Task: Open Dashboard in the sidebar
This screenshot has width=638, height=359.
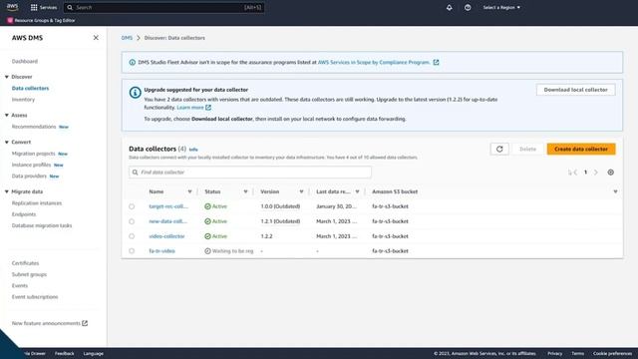Action: tap(24, 61)
